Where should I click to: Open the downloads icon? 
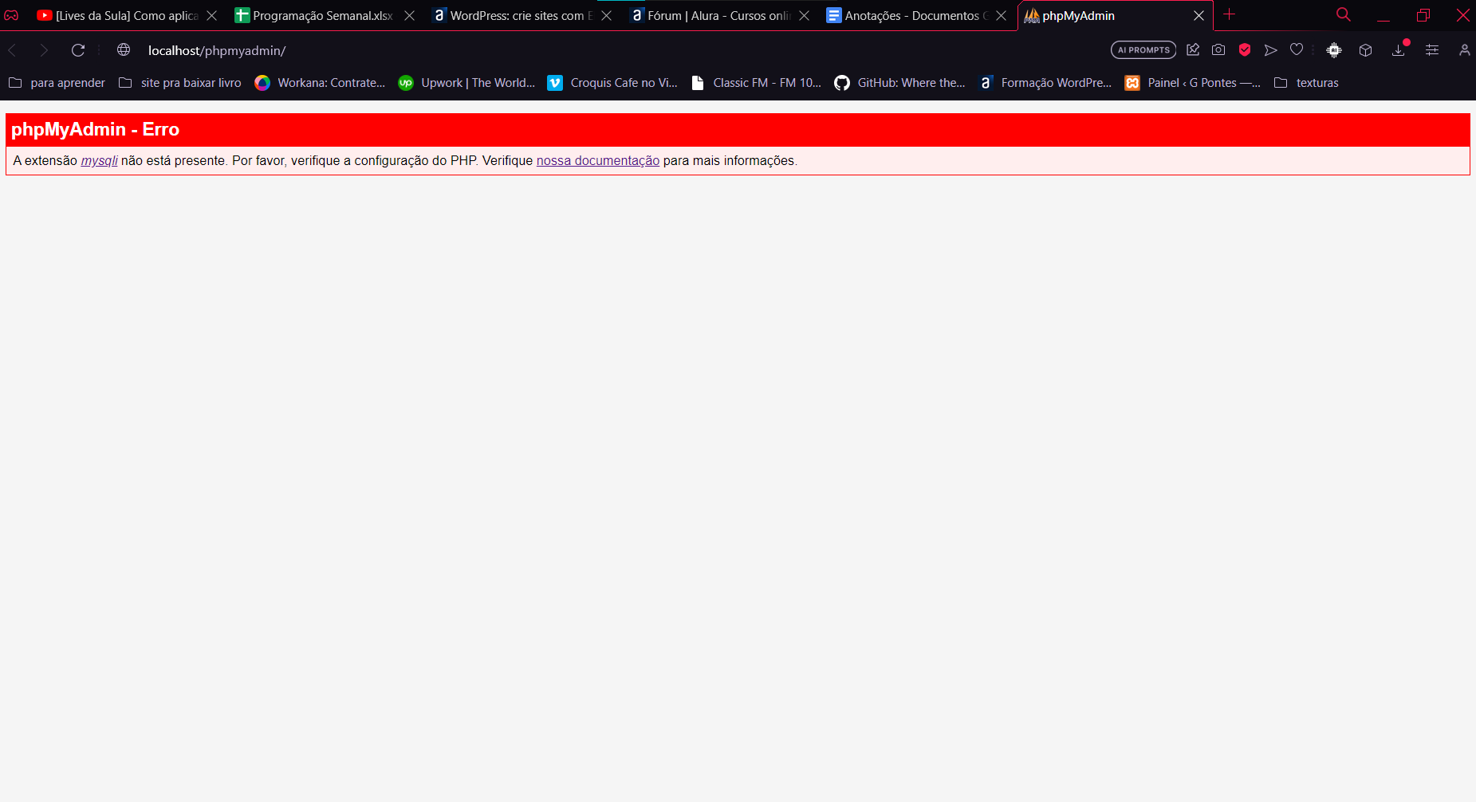(1399, 50)
